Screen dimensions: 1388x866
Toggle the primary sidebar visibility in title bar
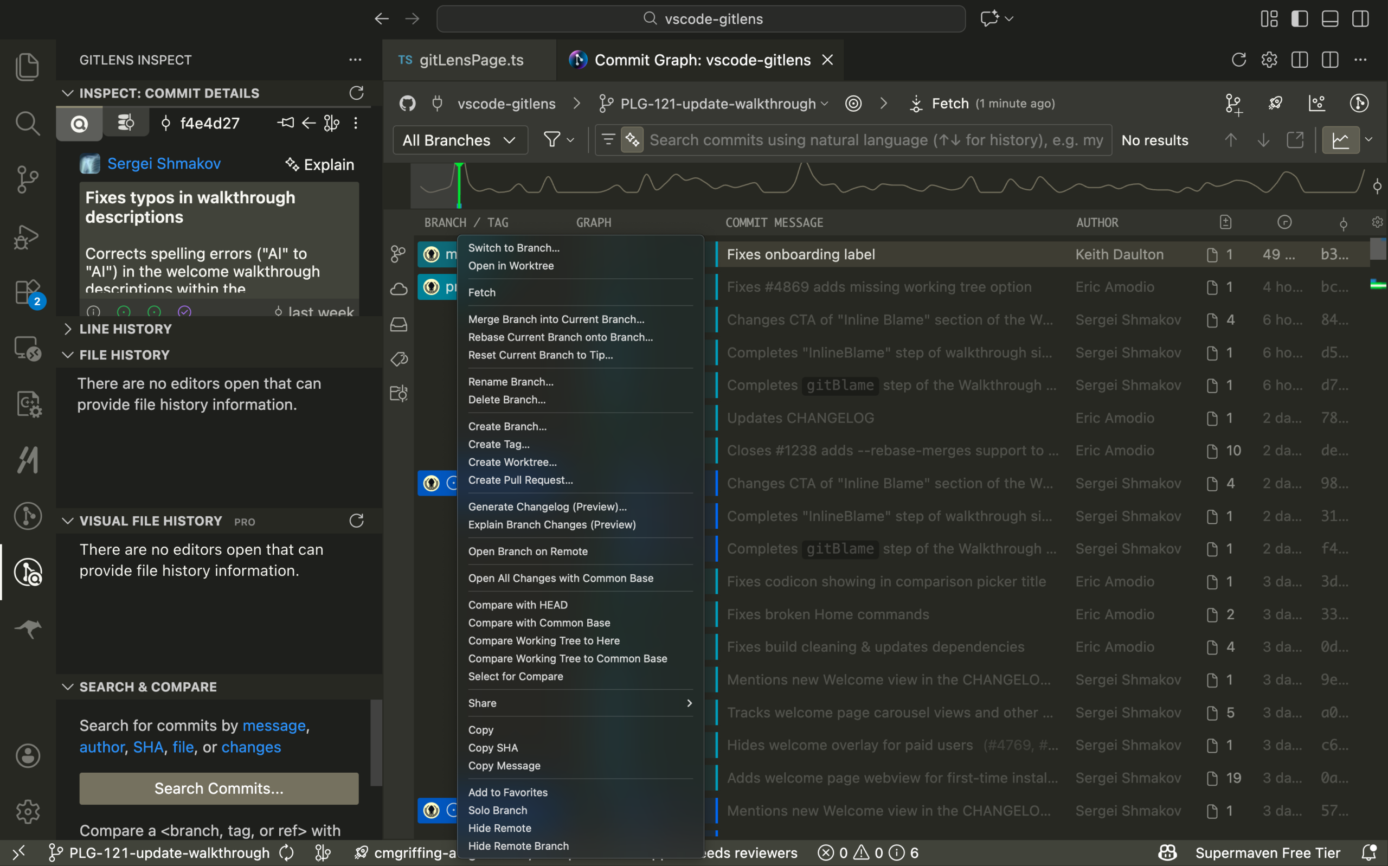point(1299,18)
